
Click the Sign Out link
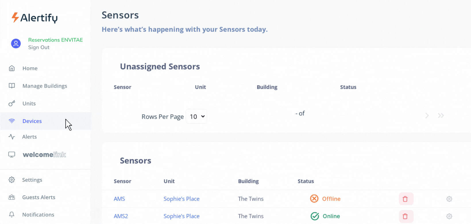point(39,47)
